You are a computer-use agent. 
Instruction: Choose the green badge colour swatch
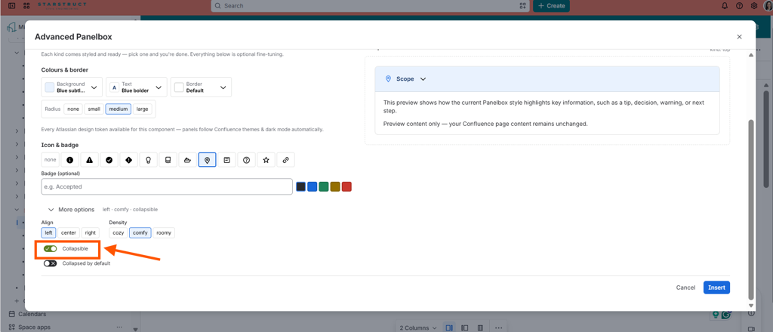pos(323,186)
